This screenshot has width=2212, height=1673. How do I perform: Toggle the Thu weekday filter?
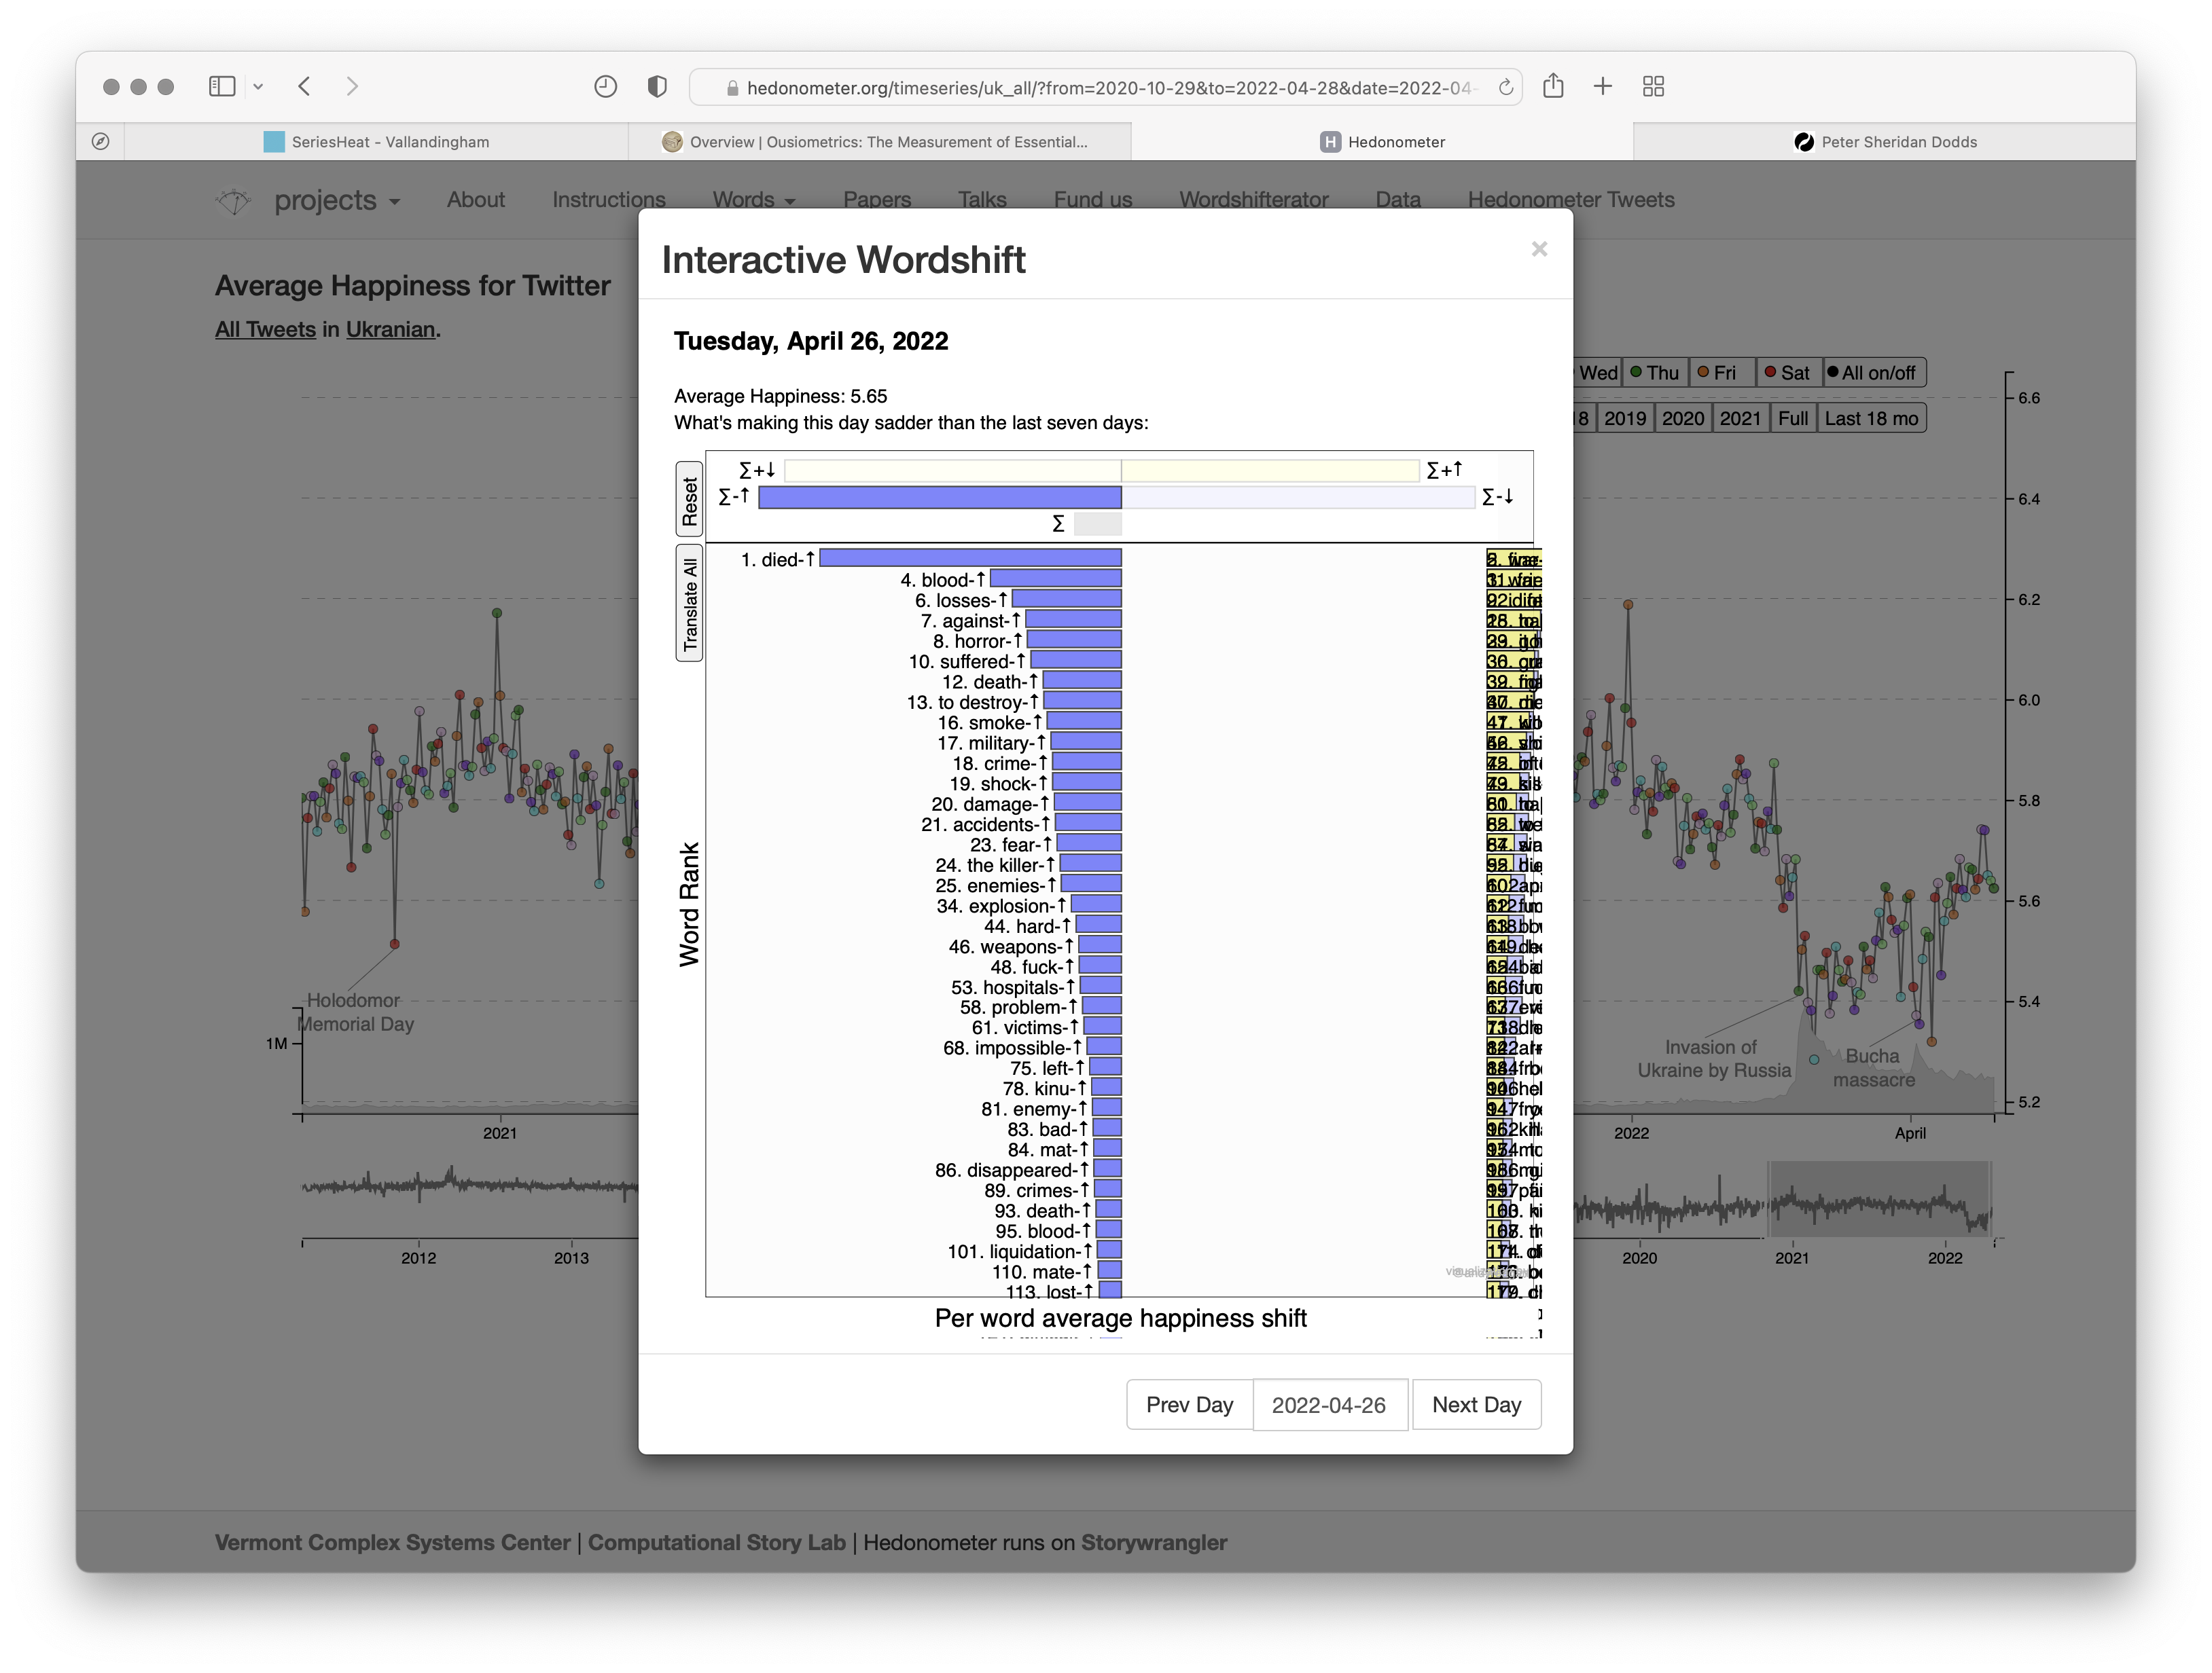pyautogui.click(x=1655, y=373)
